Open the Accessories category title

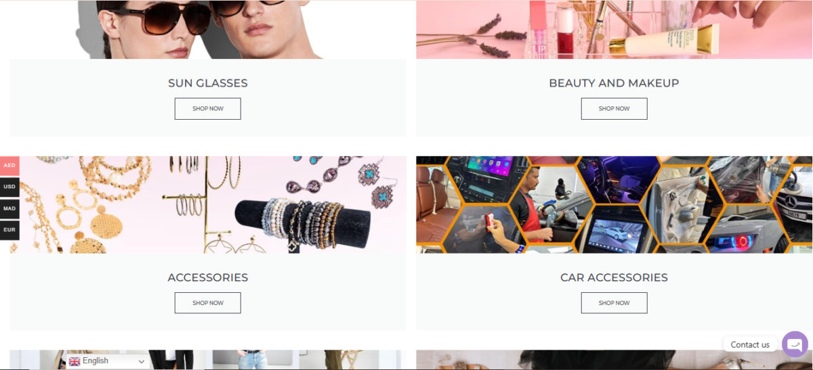point(208,277)
